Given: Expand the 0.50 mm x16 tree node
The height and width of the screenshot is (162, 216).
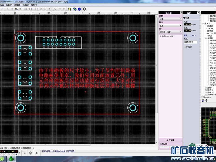Looking at the screenshot, I should click(160, 36).
